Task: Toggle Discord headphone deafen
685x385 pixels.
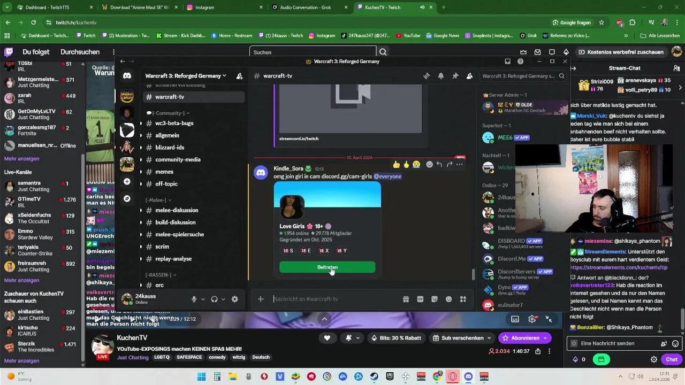Action: pos(215,299)
